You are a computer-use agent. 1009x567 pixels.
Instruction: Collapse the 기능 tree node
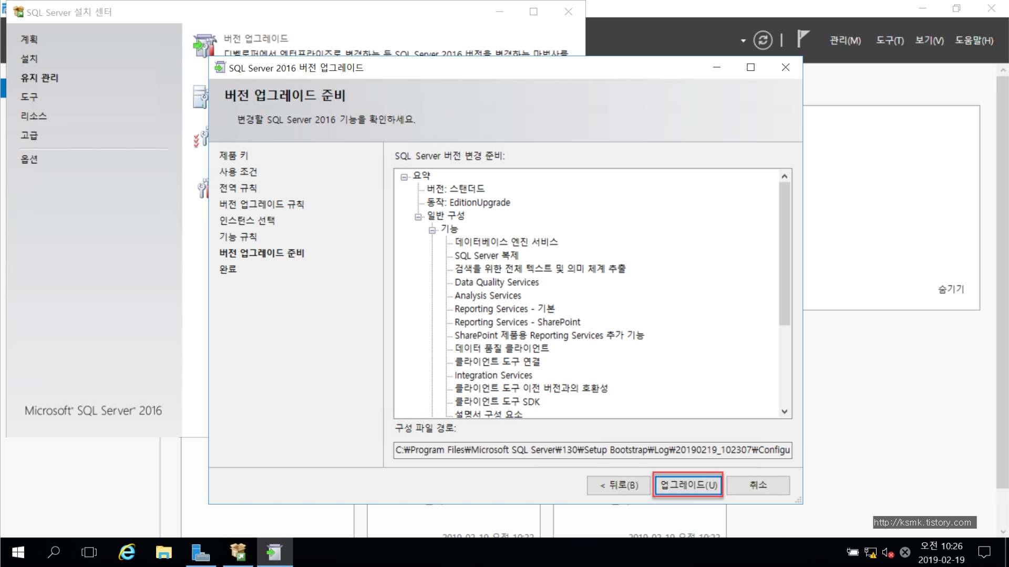(x=432, y=230)
